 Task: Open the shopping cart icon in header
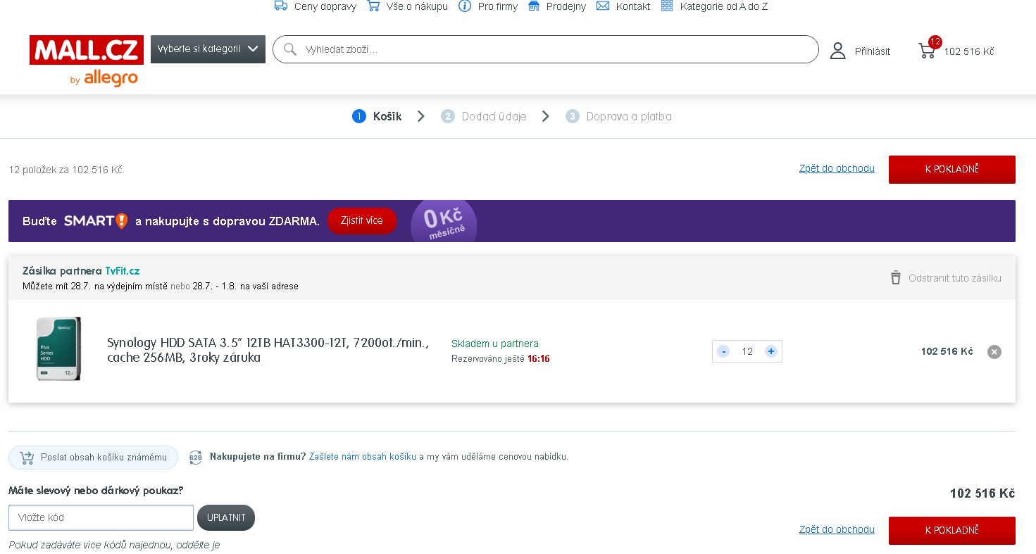point(928,51)
